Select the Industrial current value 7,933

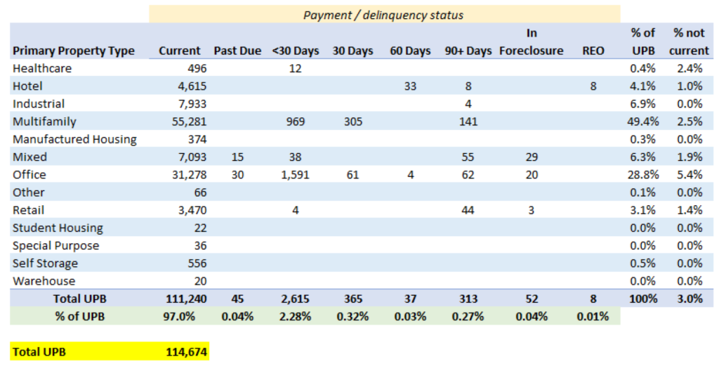(191, 104)
